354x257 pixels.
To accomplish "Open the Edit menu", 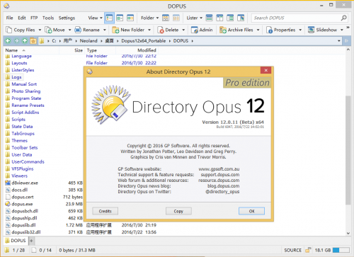I will (22, 18).
